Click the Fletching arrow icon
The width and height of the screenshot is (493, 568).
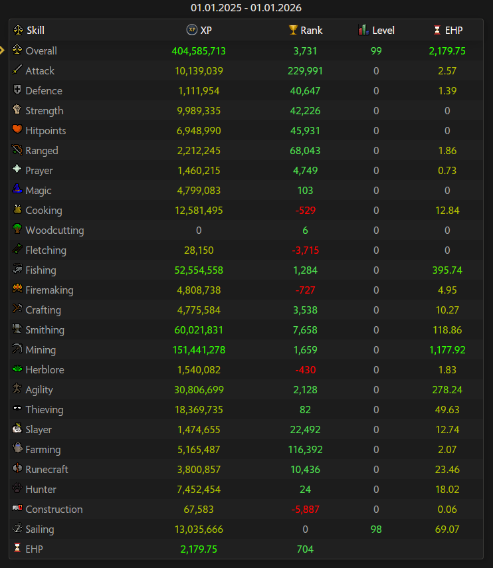tap(17, 248)
